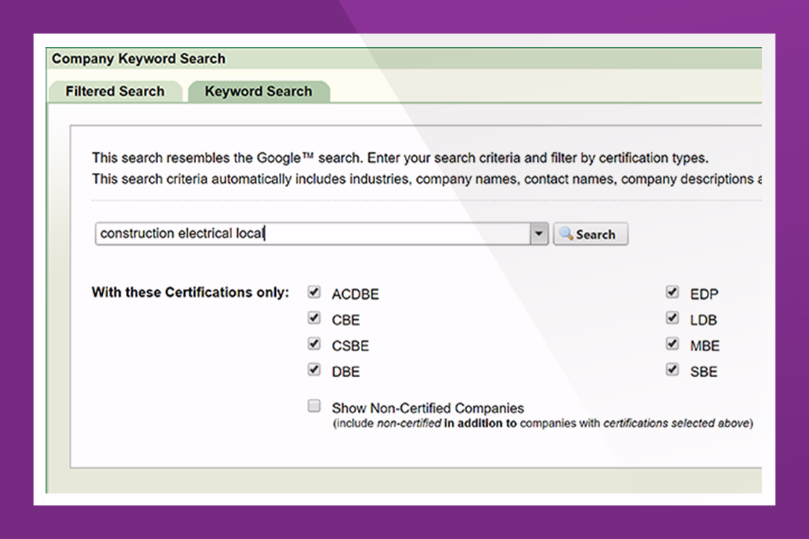Click the CSBE label text

click(350, 346)
